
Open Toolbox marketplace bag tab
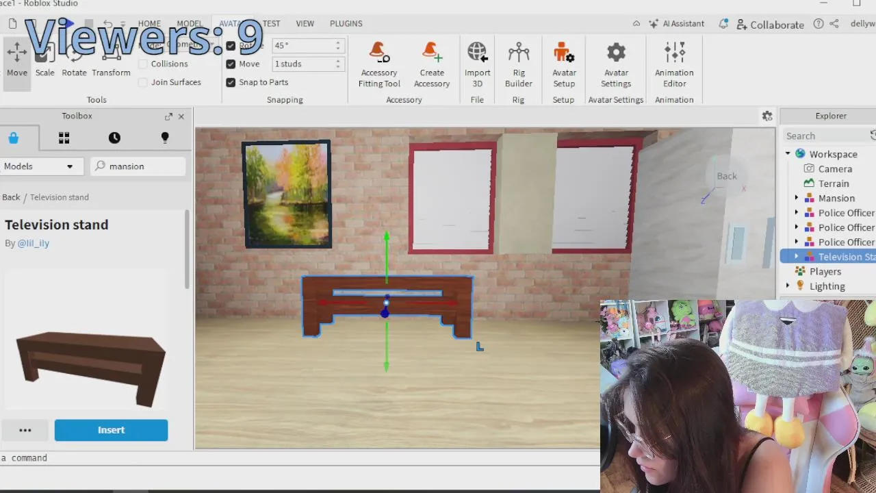pos(13,138)
